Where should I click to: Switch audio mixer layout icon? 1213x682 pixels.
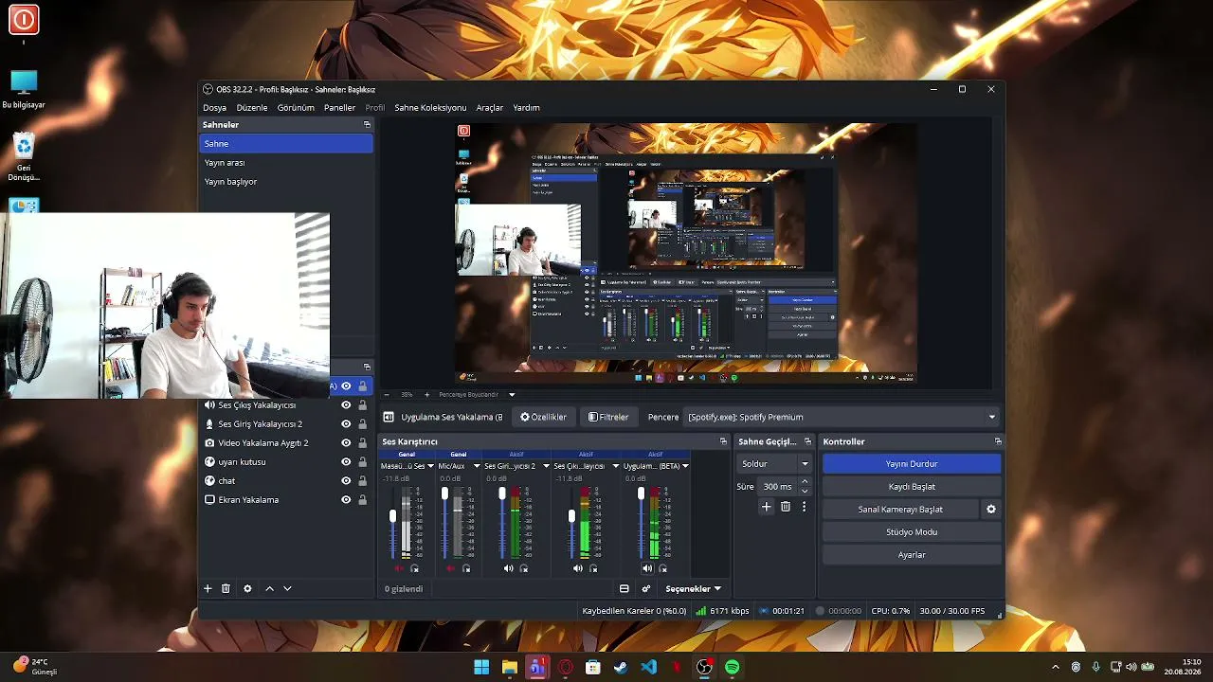click(x=625, y=588)
